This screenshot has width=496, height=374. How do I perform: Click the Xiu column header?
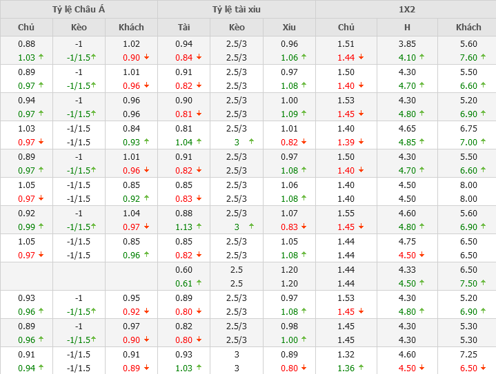click(x=289, y=27)
